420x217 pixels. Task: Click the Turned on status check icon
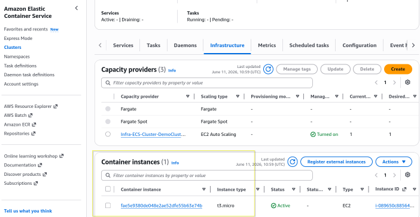click(313, 134)
